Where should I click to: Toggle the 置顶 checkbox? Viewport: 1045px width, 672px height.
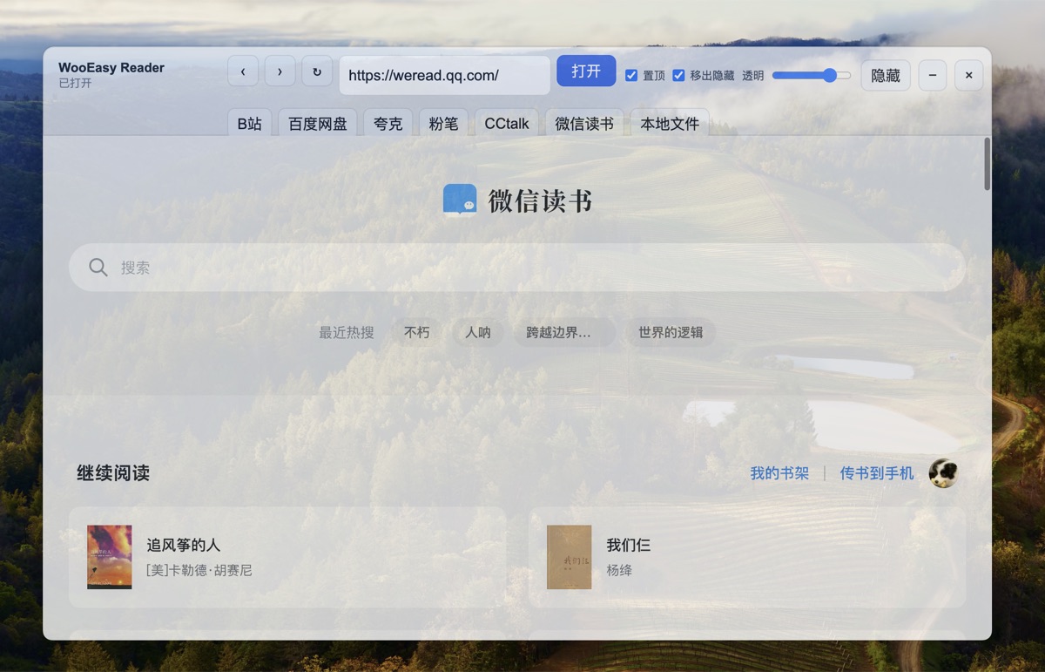pyautogui.click(x=631, y=76)
